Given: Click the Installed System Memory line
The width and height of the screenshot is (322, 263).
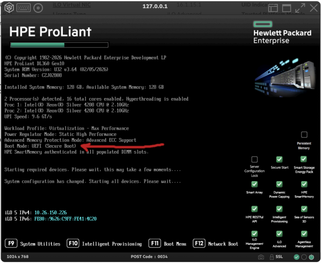Looking at the screenshot, I should (x=84, y=87).
